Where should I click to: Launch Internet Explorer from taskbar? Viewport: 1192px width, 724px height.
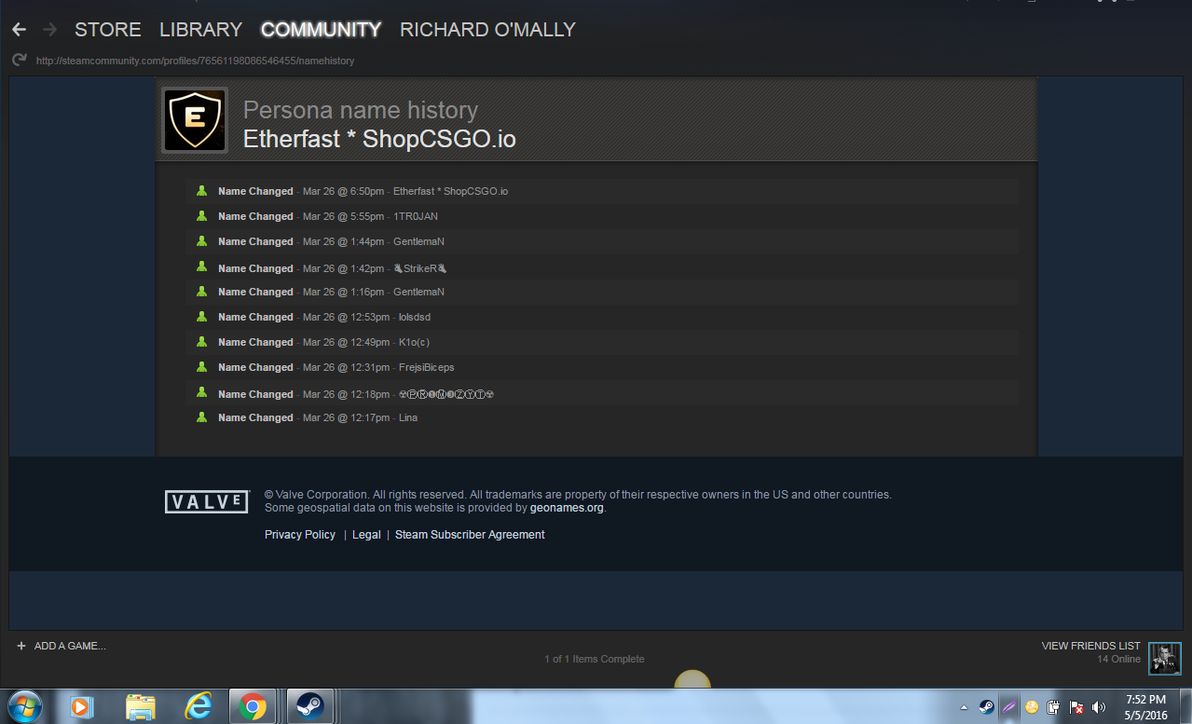[x=197, y=707]
